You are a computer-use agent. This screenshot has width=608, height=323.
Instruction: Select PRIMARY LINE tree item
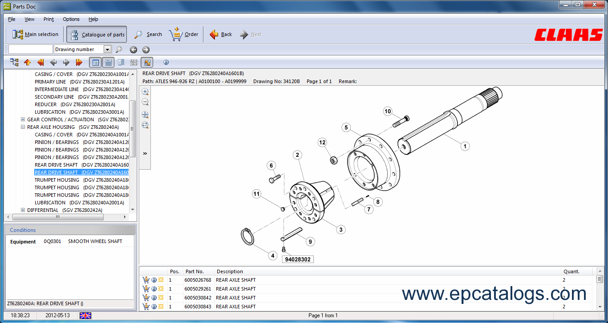pos(79,82)
